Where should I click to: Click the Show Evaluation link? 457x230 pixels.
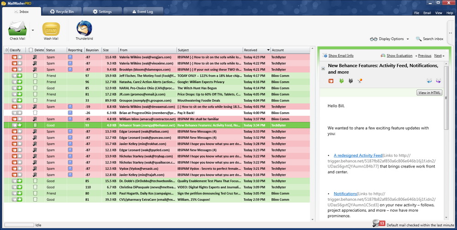399,56
